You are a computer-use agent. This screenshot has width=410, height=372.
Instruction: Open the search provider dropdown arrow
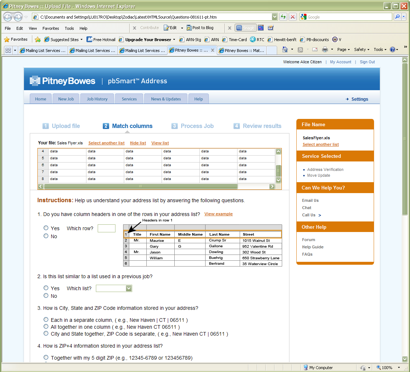pos(404,17)
